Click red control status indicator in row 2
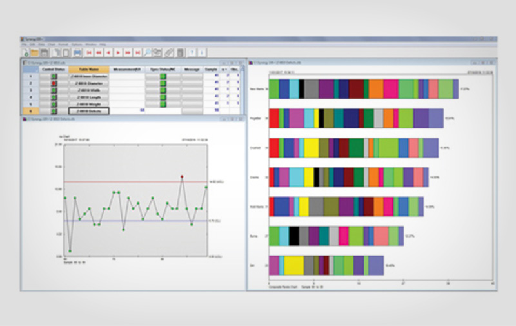 (x=54, y=83)
